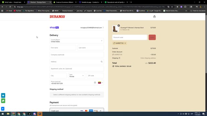Viewport: 207px width, 116px height.
Task: Focus the First name field
Action: [63, 48]
